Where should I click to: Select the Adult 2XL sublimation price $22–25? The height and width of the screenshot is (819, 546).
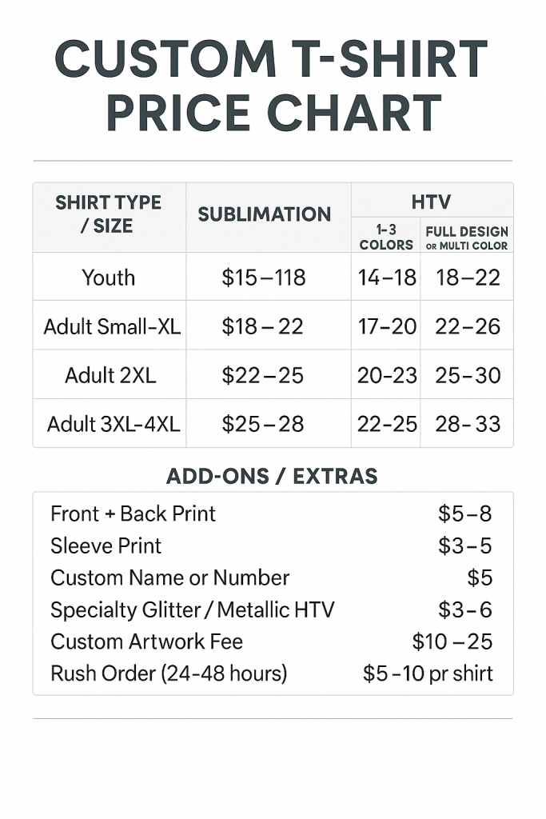tap(263, 375)
